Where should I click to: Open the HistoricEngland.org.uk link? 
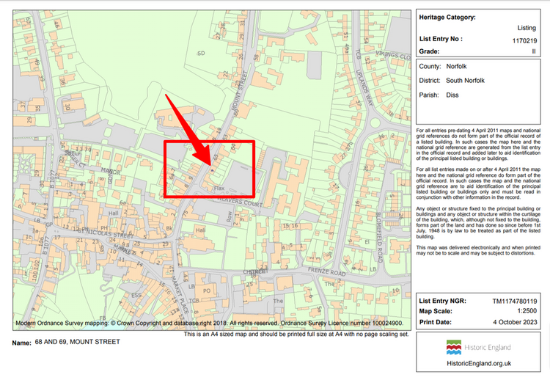coord(477,363)
